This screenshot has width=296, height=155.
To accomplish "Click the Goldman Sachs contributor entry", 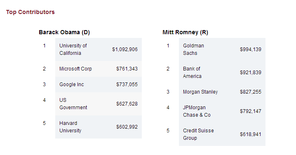I will click(193, 49).
